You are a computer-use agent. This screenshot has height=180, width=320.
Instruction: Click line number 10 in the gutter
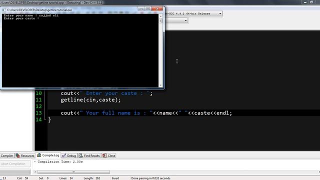click(x=39, y=93)
